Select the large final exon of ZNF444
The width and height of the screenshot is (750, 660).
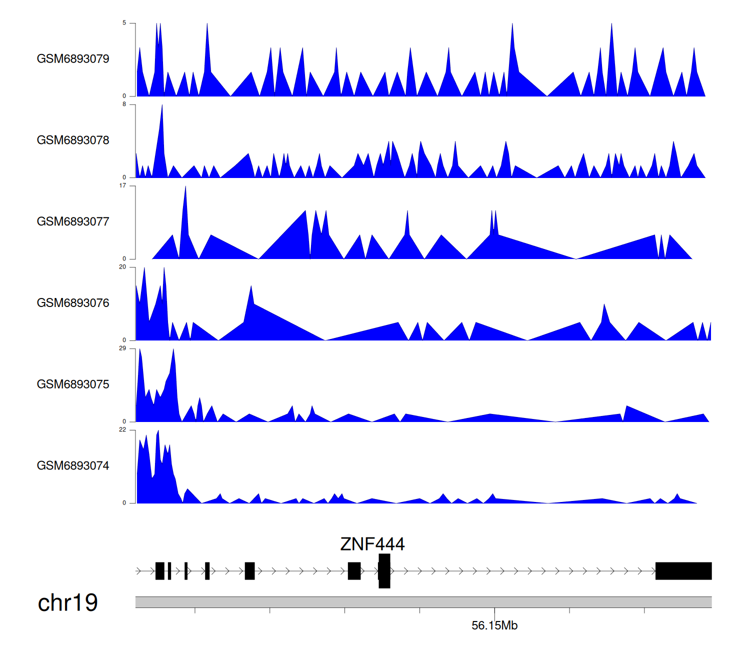pos(683,571)
